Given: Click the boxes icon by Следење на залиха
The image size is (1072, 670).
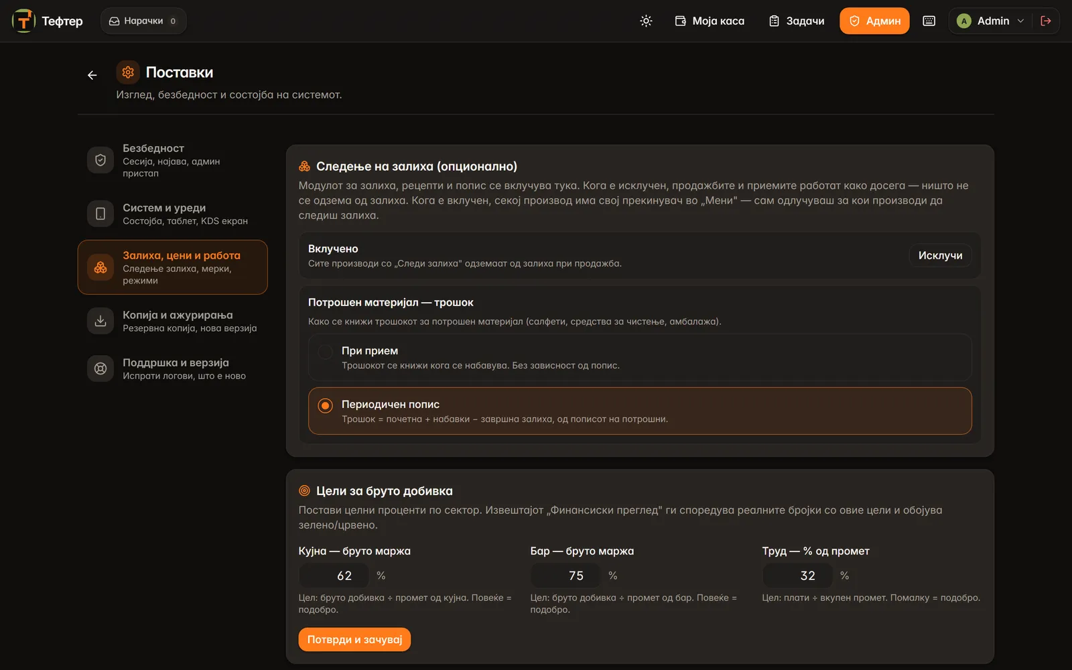Looking at the screenshot, I should (x=304, y=166).
